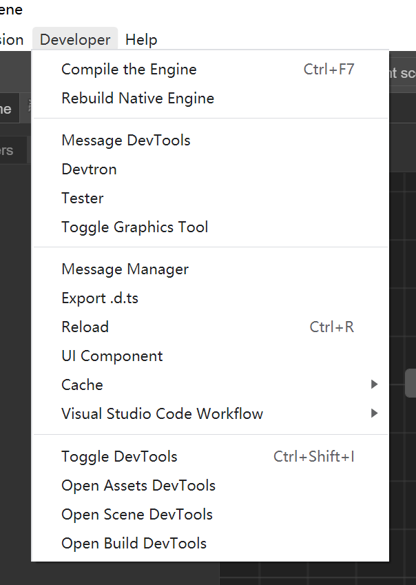Open Message Manager

(x=125, y=269)
